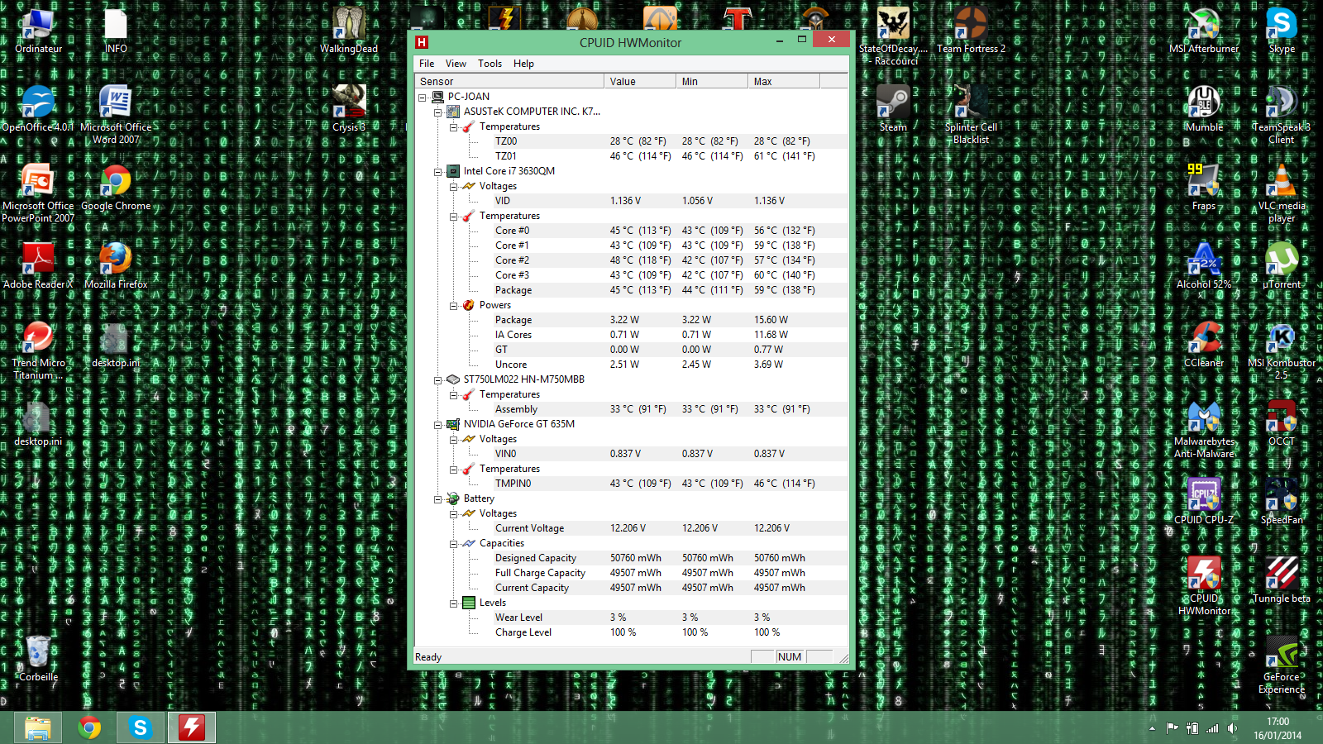Show hidden system tray icons
This screenshot has height=744, width=1323.
click(x=1152, y=728)
